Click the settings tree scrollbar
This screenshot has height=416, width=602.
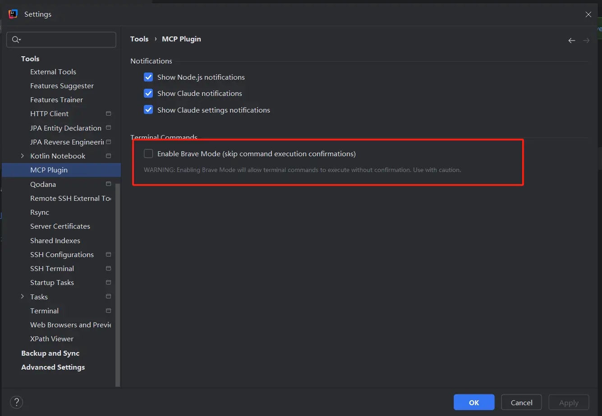point(118,285)
